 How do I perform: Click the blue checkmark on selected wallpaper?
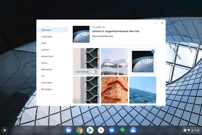tap(153, 51)
